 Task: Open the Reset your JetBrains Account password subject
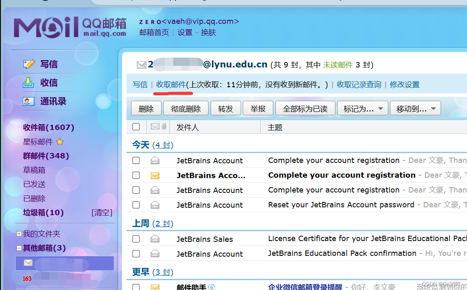pos(341,205)
